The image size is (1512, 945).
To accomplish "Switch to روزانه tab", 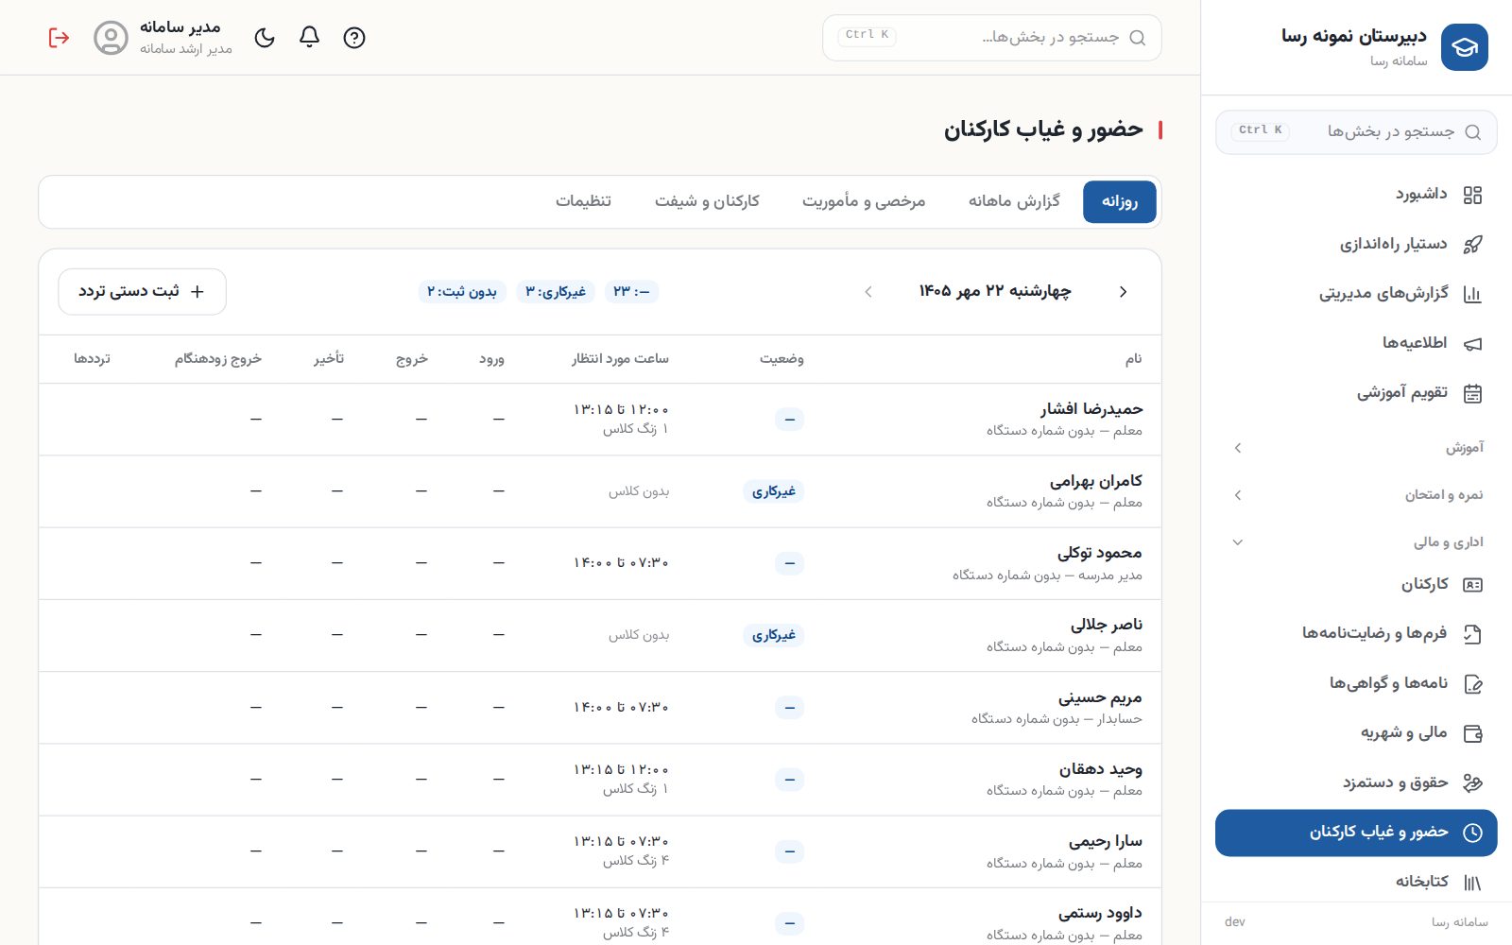I will [1120, 201].
